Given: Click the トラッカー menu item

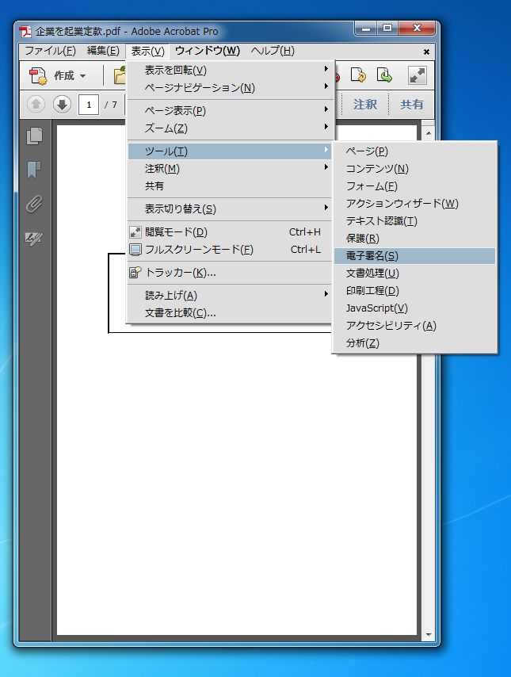Looking at the screenshot, I should pos(230,273).
